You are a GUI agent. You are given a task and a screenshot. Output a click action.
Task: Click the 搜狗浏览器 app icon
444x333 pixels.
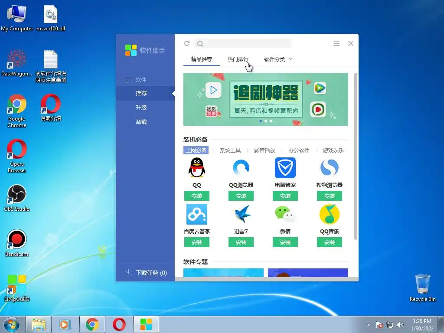[x=330, y=168]
